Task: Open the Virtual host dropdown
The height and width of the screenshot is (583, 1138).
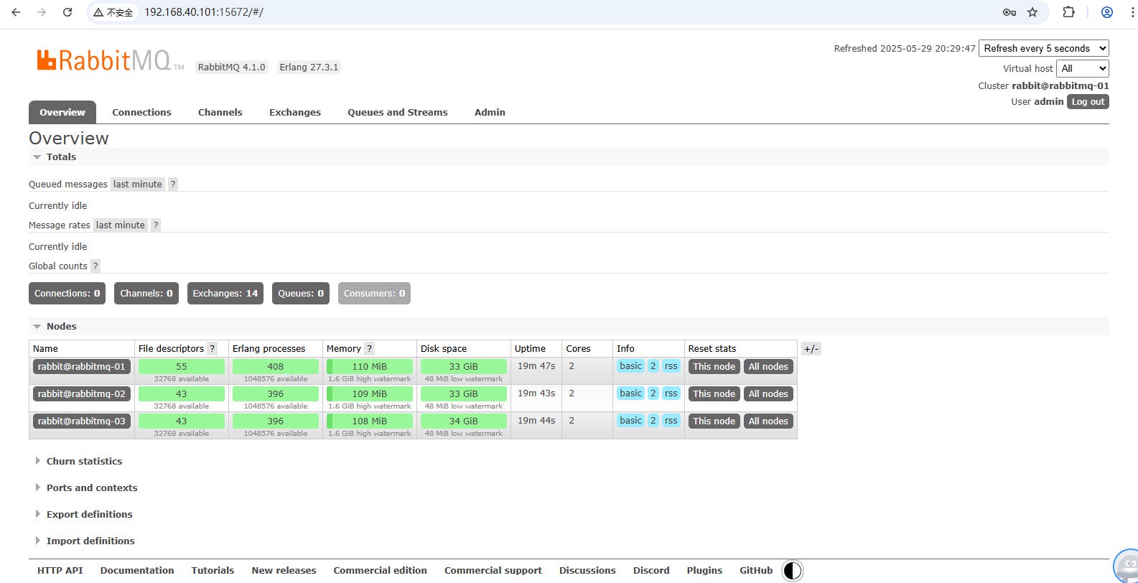Action: tap(1082, 68)
